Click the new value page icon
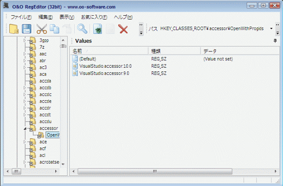The width and height of the screenshot is (283, 186). [97, 29]
